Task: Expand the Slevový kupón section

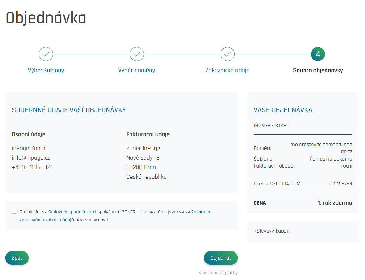Action: coord(271,231)
